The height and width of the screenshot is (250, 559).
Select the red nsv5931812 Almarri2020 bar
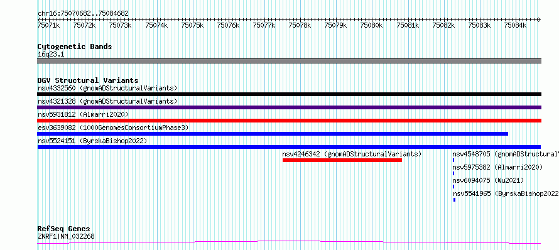click(289, 121)
